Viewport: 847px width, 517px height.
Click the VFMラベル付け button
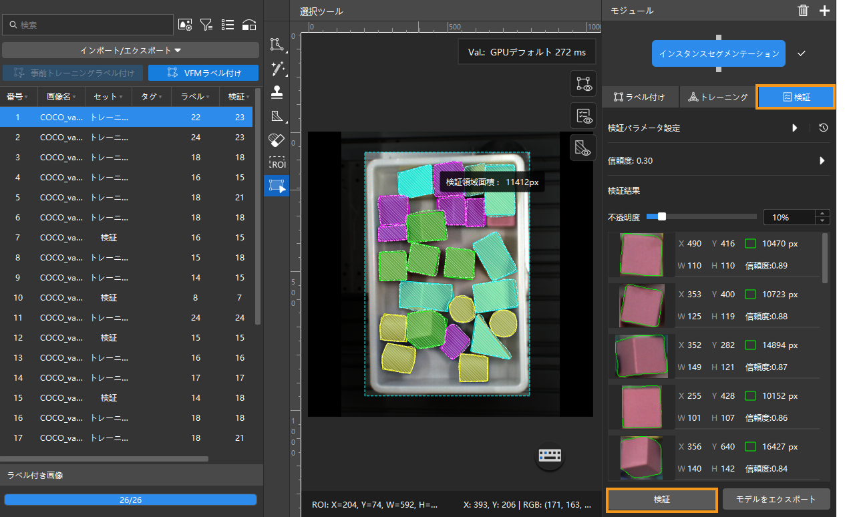click(x=203, y=73)
